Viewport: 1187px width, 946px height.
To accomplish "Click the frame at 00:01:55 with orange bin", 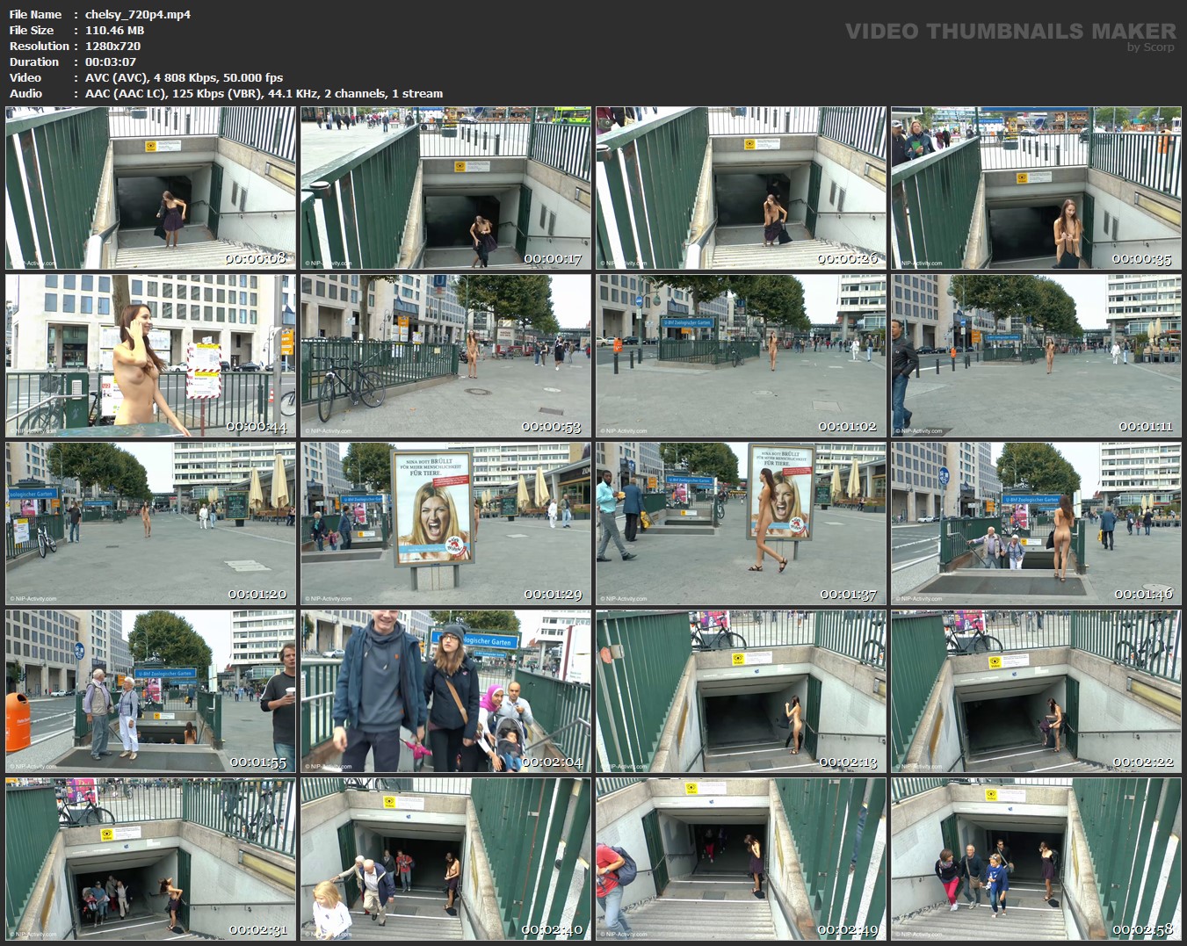I will pos(151,691).
